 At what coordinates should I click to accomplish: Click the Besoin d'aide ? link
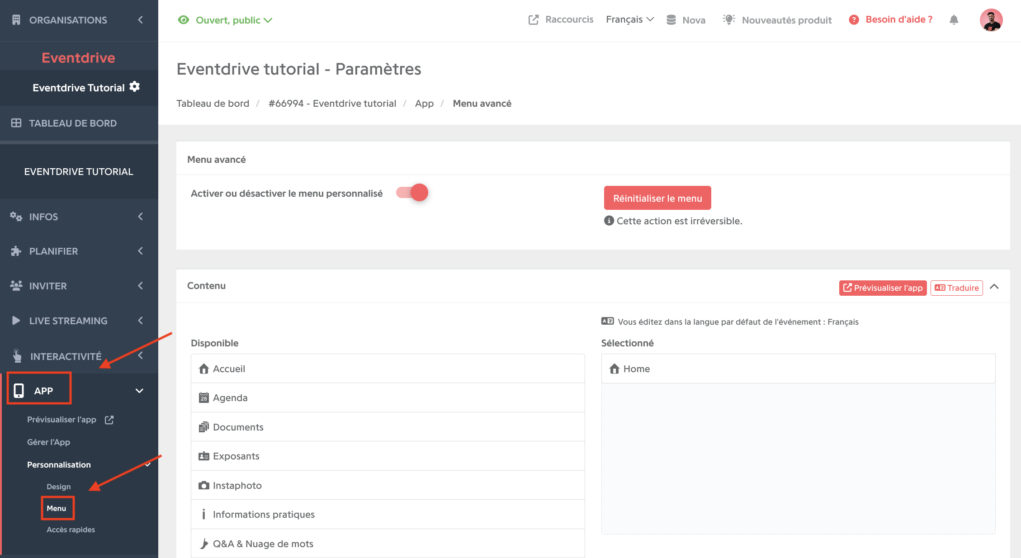pos(899,19)
